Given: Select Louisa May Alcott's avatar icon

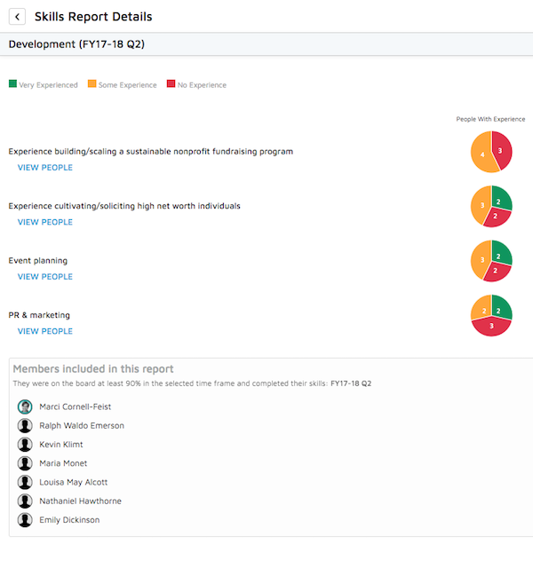Looking at the screenshot, I should pos(25,482).
